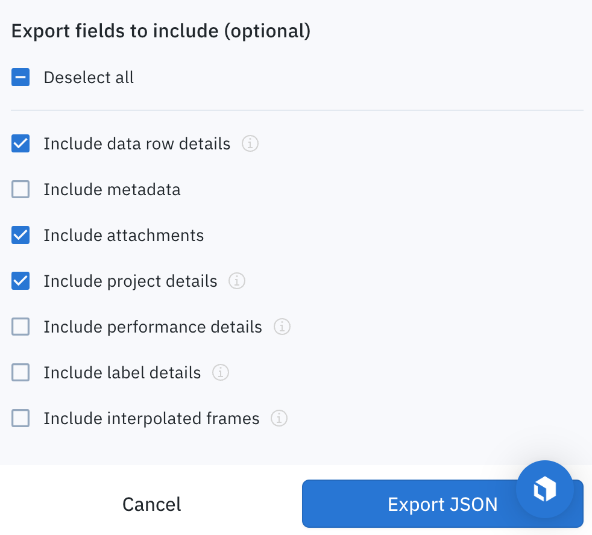Check Include performance details box

(x=20, y=327)
